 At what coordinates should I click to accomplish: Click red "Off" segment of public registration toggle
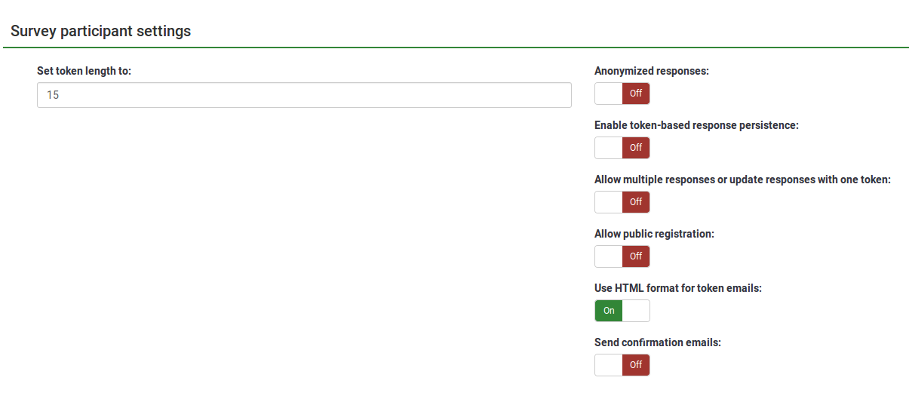tap(636, 256)
